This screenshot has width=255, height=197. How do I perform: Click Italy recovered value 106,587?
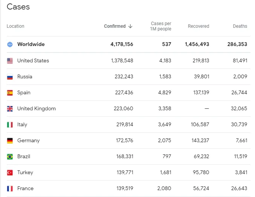[200, 124]
